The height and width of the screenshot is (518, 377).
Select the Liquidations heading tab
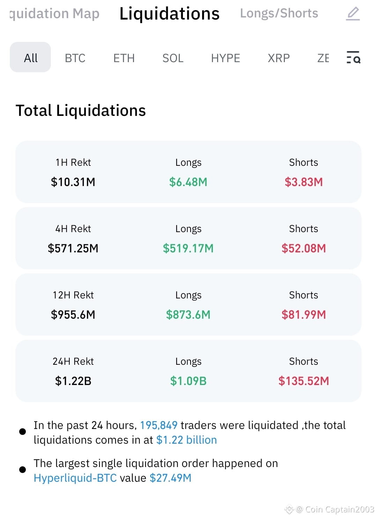point(169,14)
